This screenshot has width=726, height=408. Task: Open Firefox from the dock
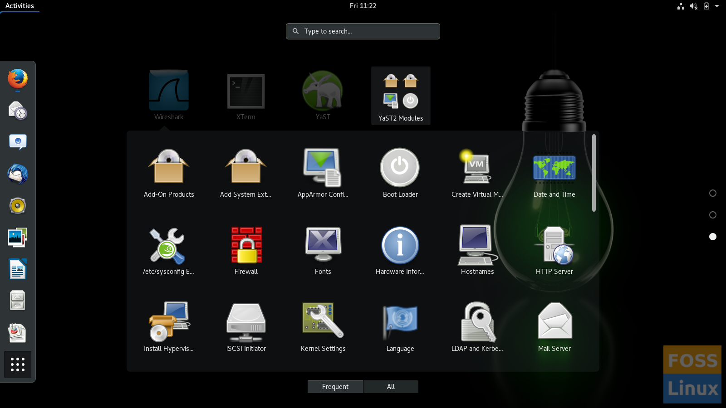point(18,79)
